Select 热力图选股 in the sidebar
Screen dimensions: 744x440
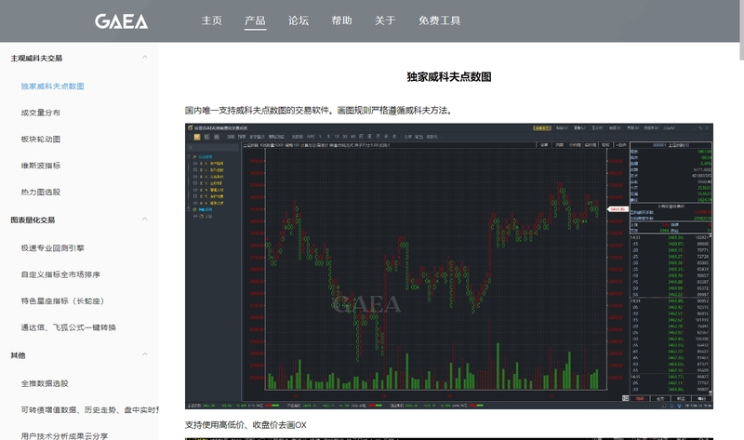coord(41,193)
